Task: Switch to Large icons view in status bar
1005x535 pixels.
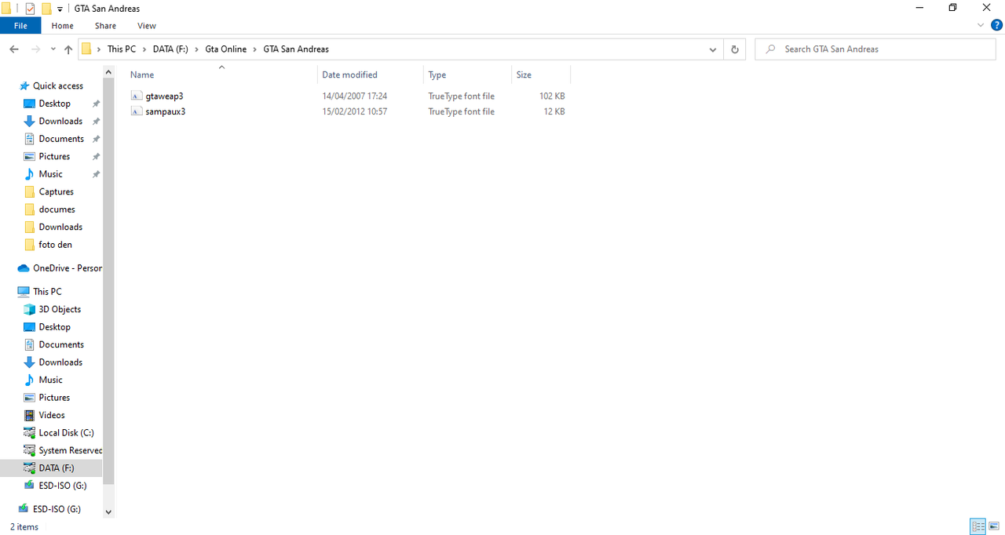Action: pyautogui.click(x=994, y=526)
